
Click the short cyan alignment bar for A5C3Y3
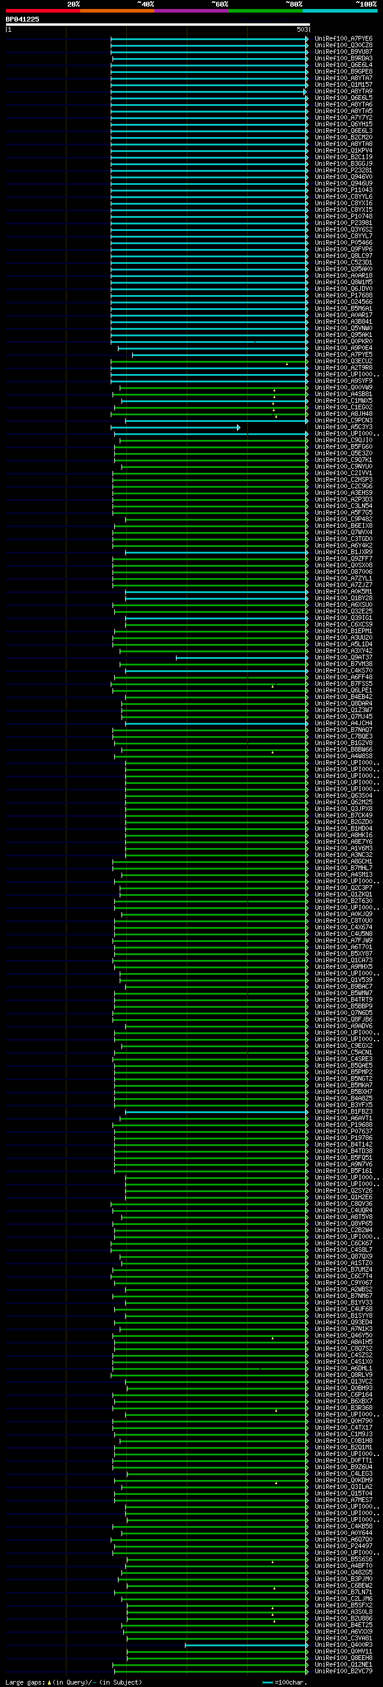(x=175, y=428)
